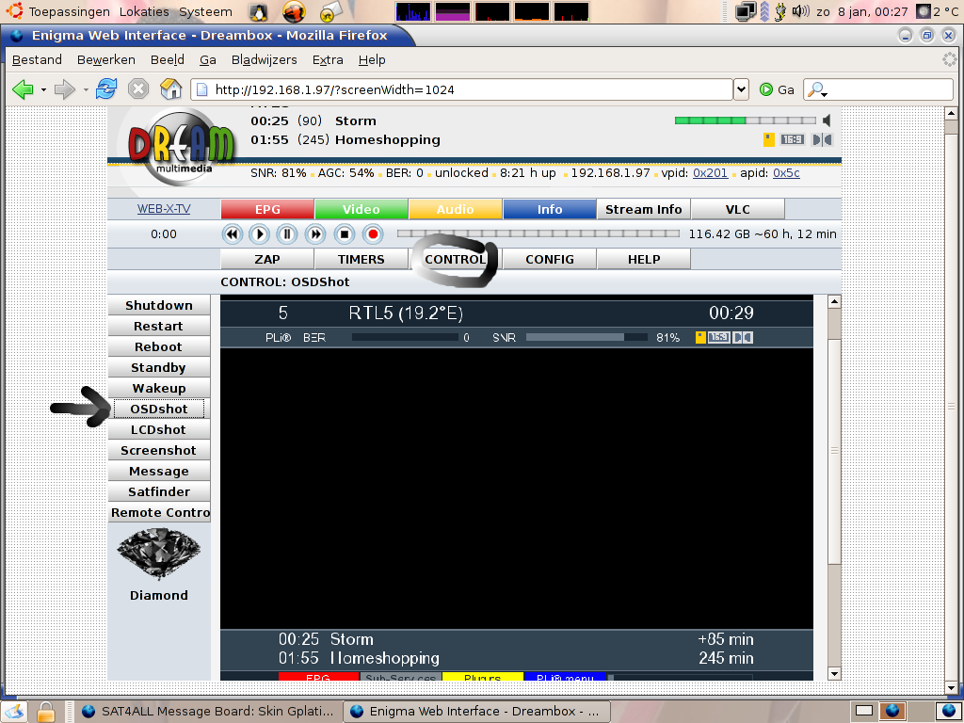Screen dimensions: 964x723
Task: Mute audio via speaker icon by volume bar
Action: click(827, 120)
